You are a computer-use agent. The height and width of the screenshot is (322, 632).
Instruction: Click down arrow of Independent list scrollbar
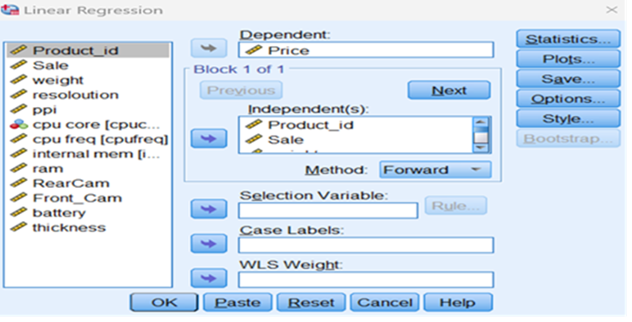480,148
